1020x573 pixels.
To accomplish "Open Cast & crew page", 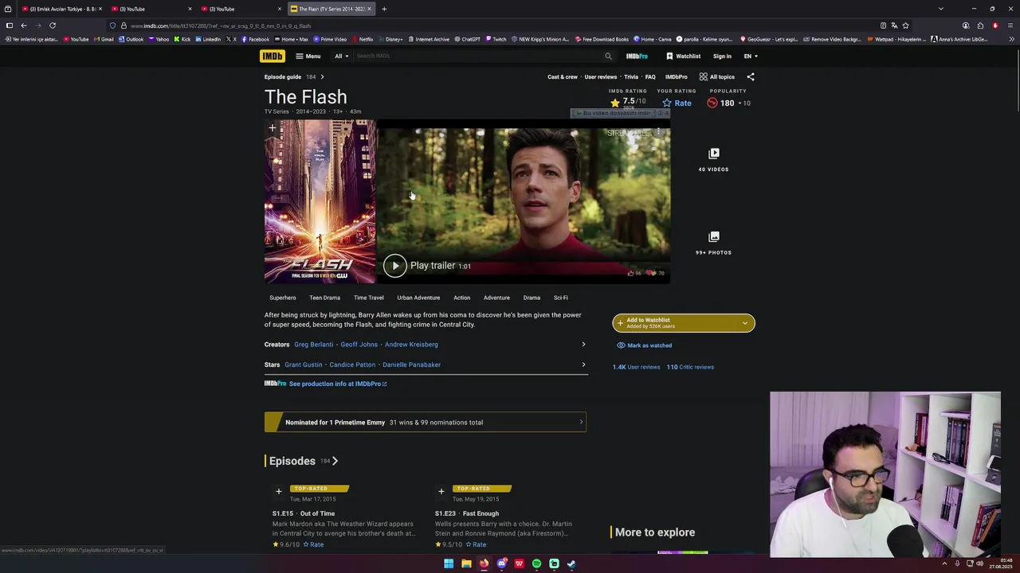I will point(563,76).
